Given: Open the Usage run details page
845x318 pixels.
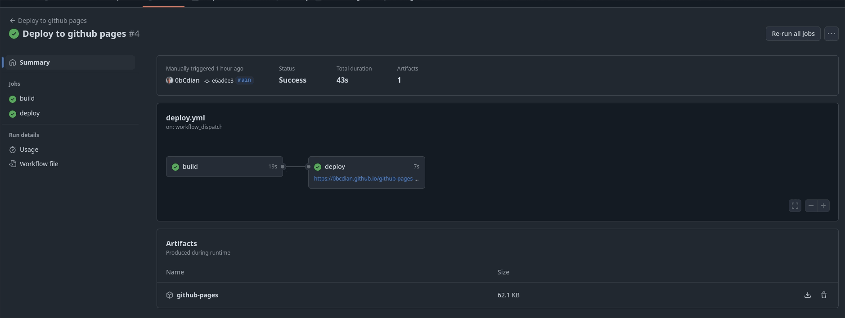Looking at the screenshot, I should (x=29, y=150).
